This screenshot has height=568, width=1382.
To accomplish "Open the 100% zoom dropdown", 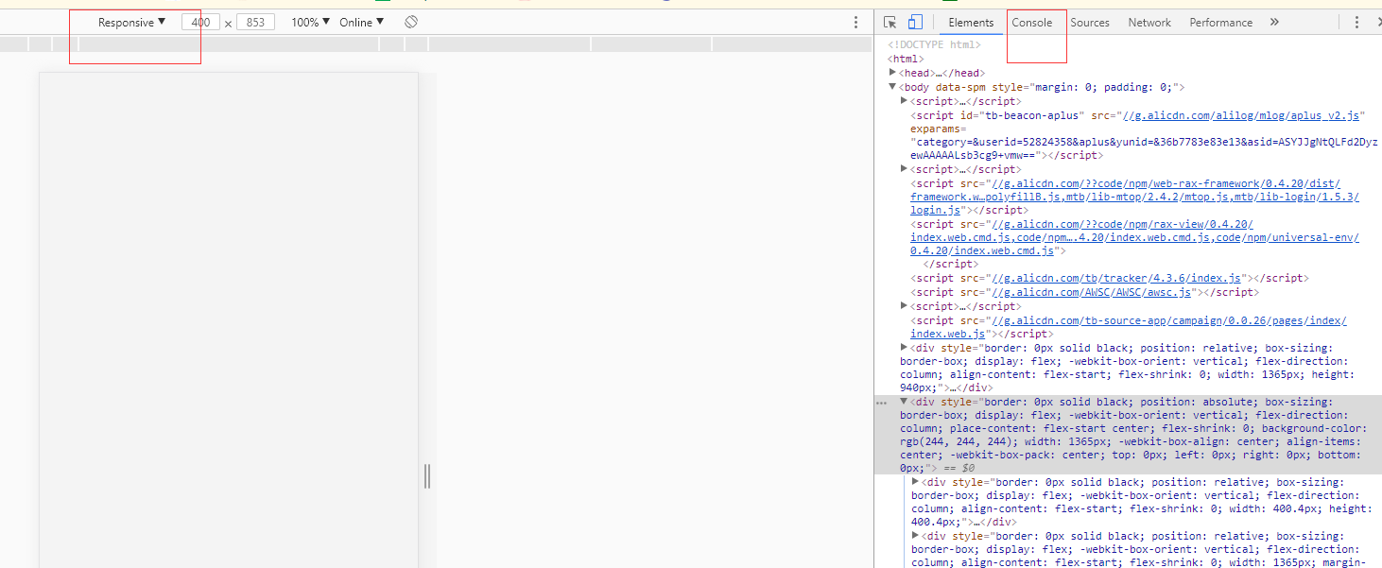I will (311, 23).
